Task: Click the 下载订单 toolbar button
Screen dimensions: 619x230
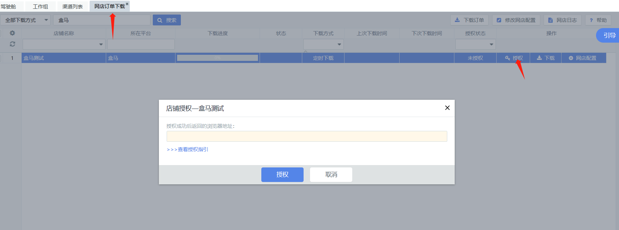Action: coord(469,20)
